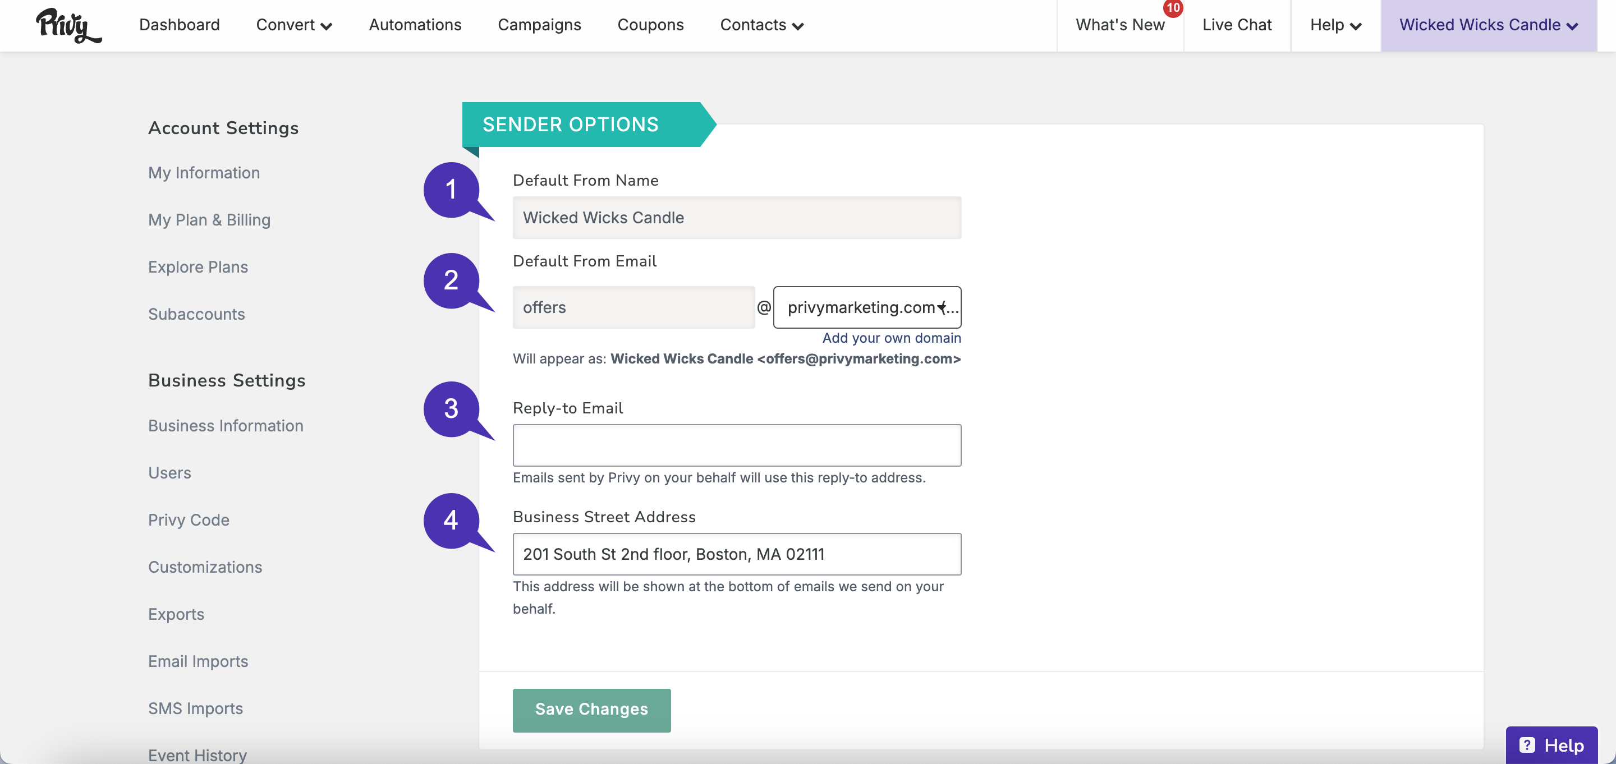Go to Automations
This screenshot has width=1616, height=764.
pyautogui.click(x=415, y=25)
